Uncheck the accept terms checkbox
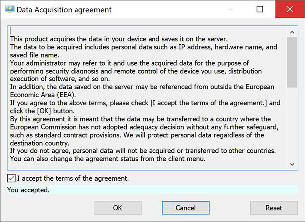305x222 pixels. pos(11,178)
